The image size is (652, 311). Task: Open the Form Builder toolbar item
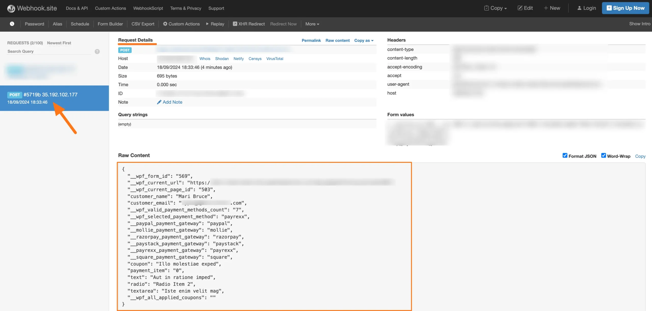(x=110, y=24)
